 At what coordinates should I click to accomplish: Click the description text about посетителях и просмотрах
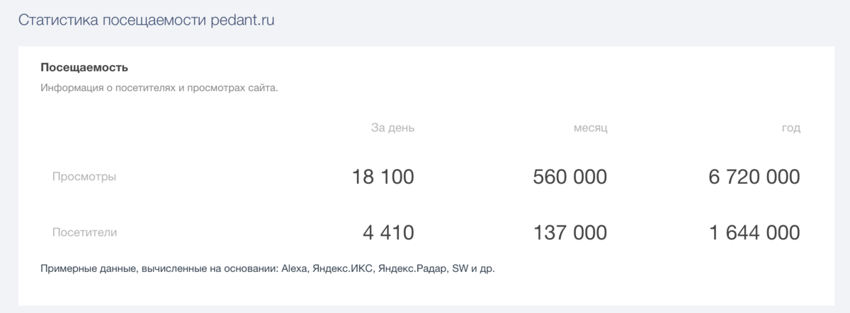[x=159, y=89]
